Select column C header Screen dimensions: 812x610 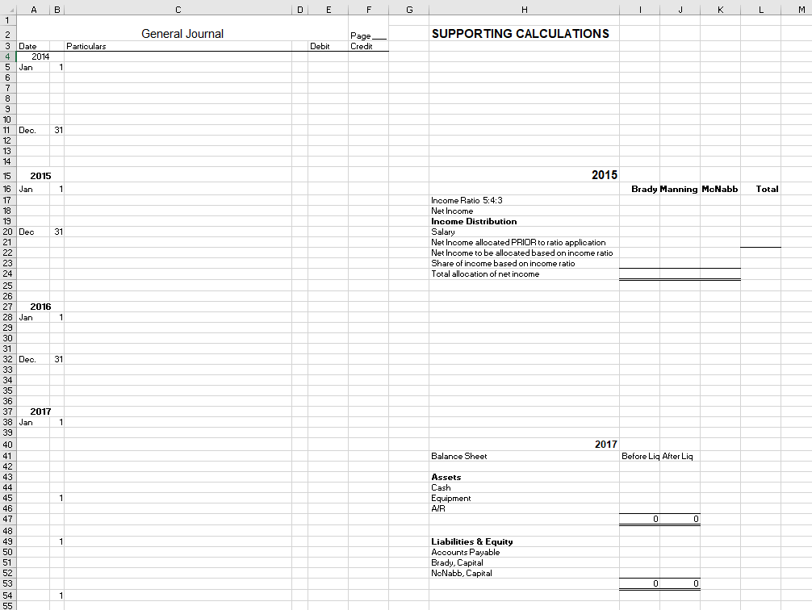178,10
